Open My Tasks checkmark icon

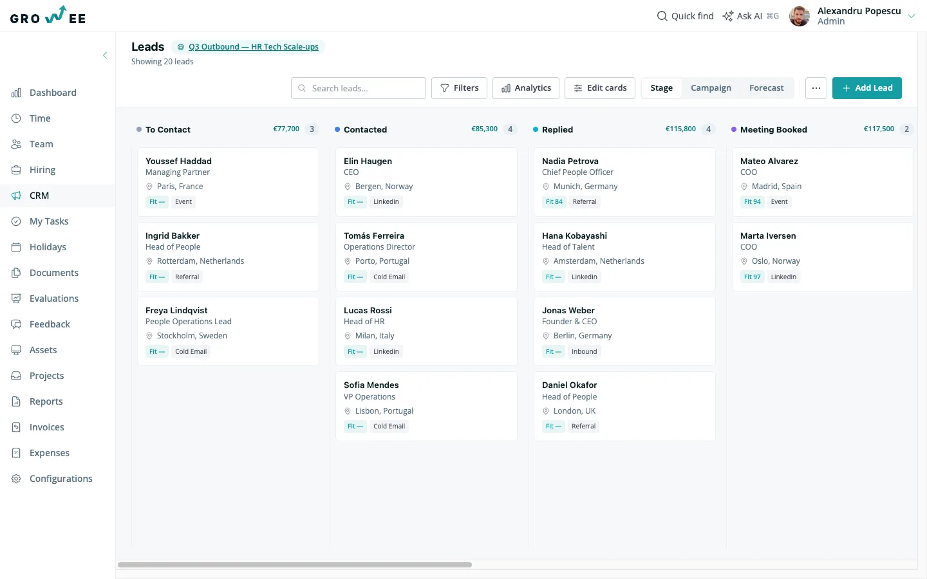[16, 221]
